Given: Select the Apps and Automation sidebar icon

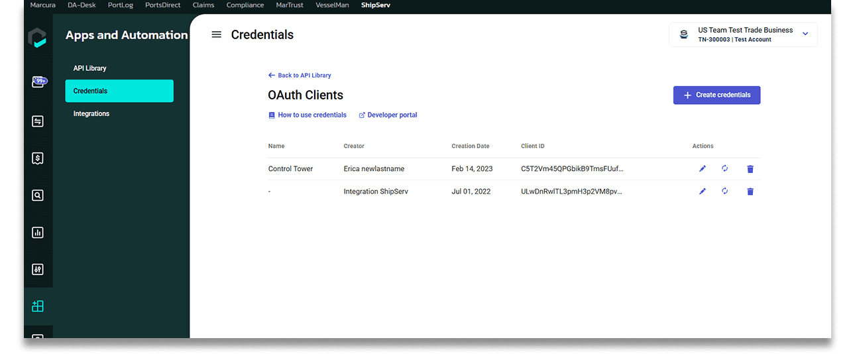Looking at the screenshot, I should [38, 306].
